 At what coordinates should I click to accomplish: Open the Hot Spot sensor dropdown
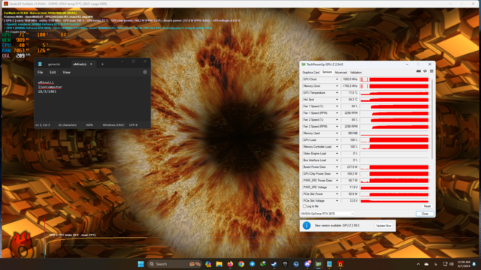point(337,100)
